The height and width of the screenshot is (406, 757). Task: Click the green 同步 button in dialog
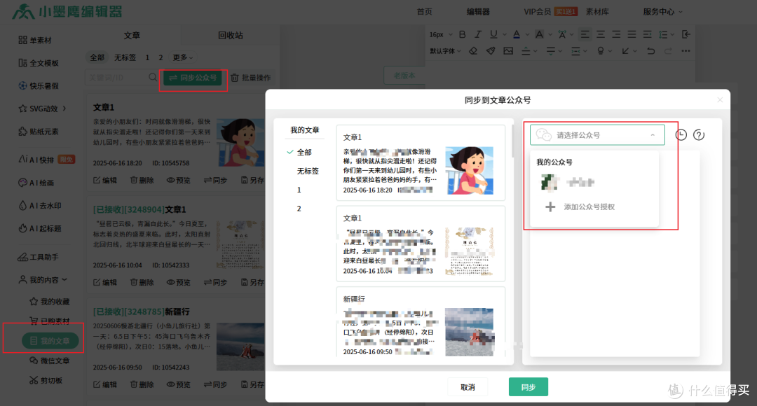(528, 386)
